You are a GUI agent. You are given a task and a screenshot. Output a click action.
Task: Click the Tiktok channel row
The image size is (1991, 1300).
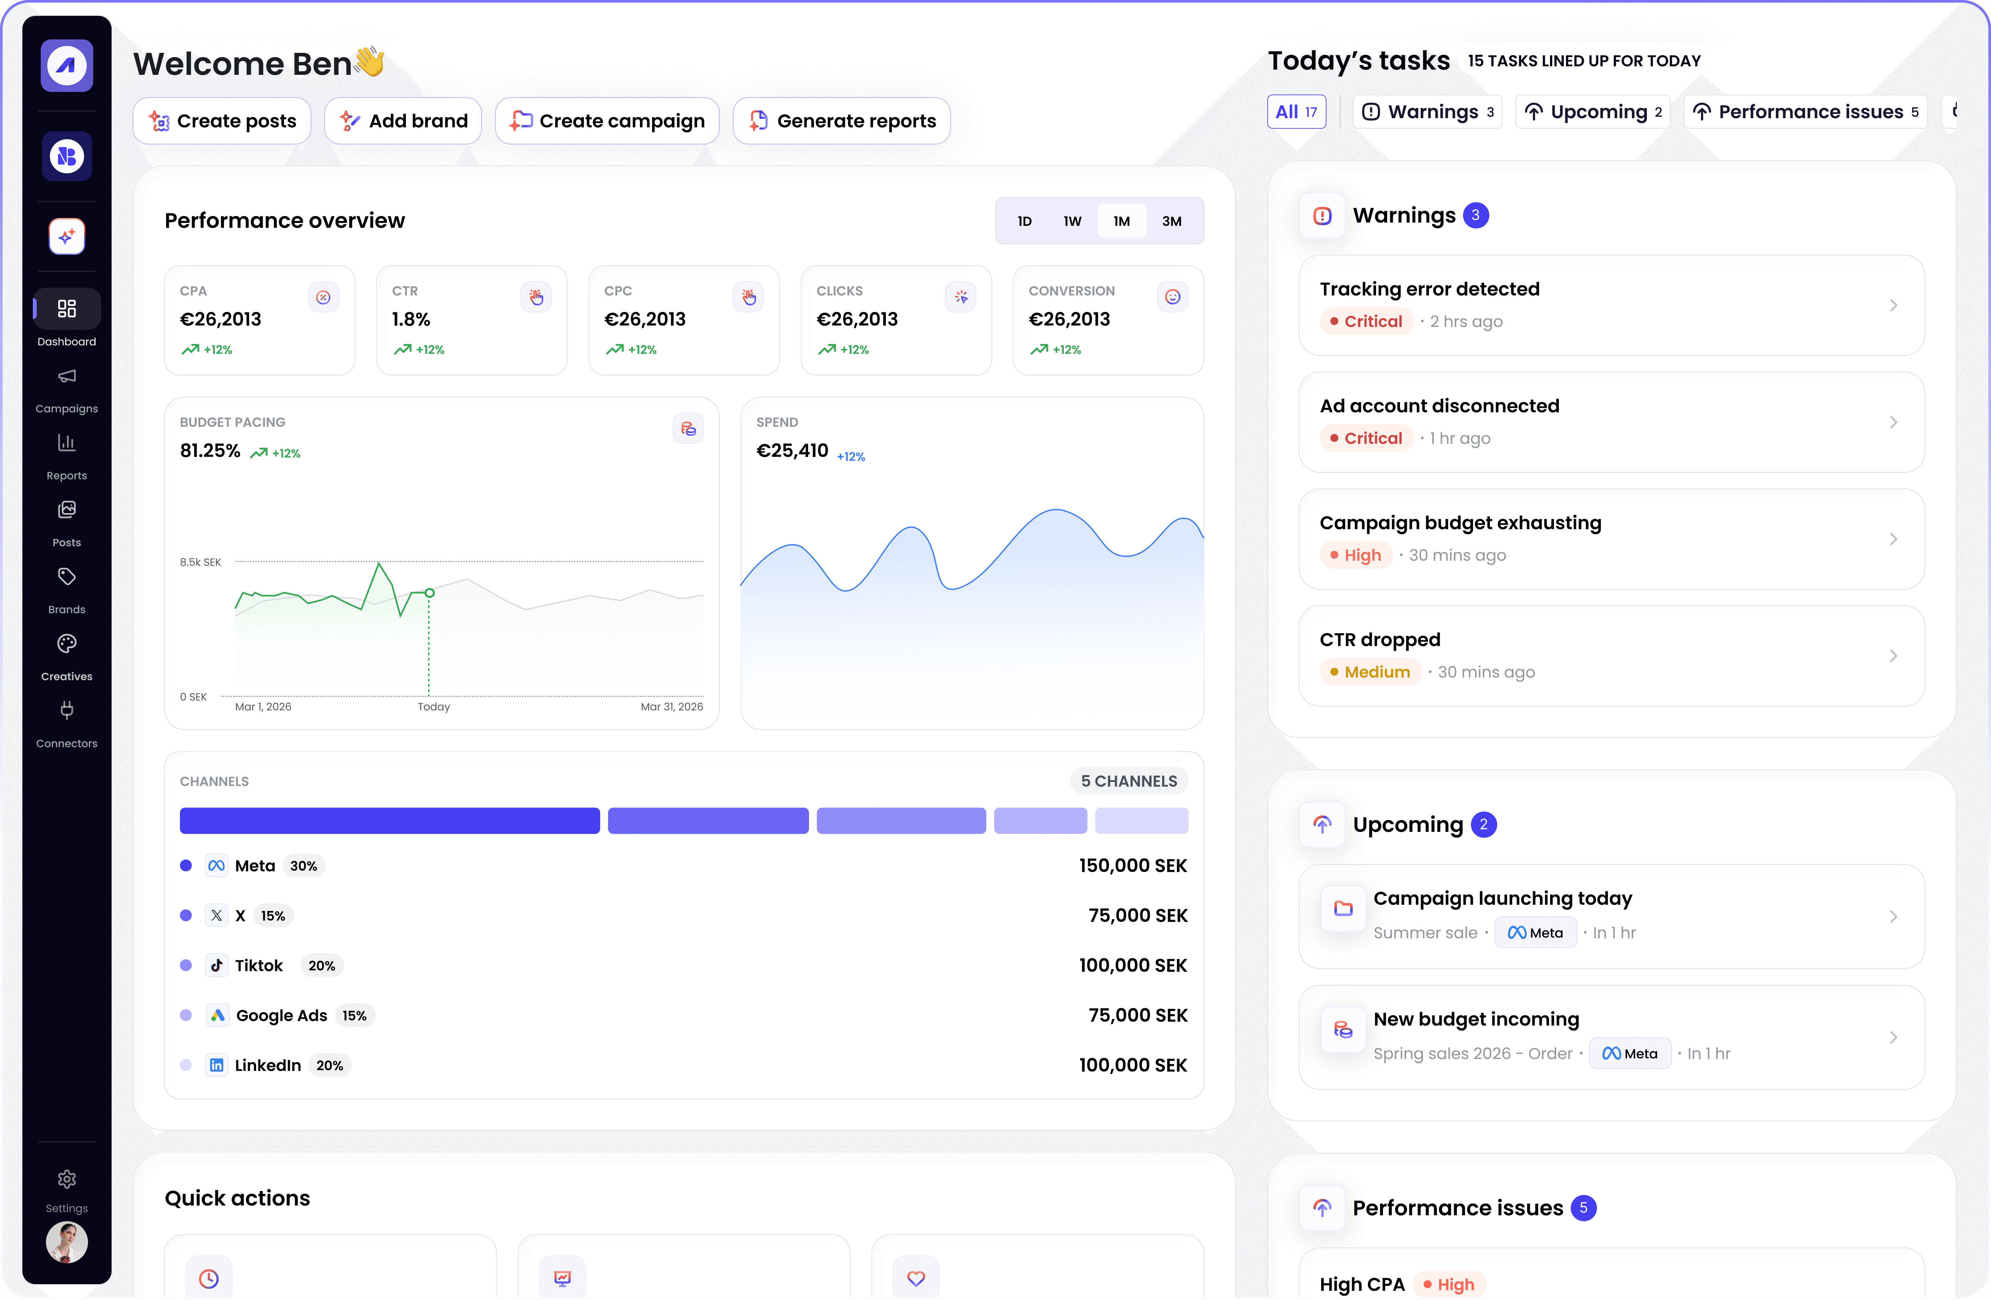(684, 965)
